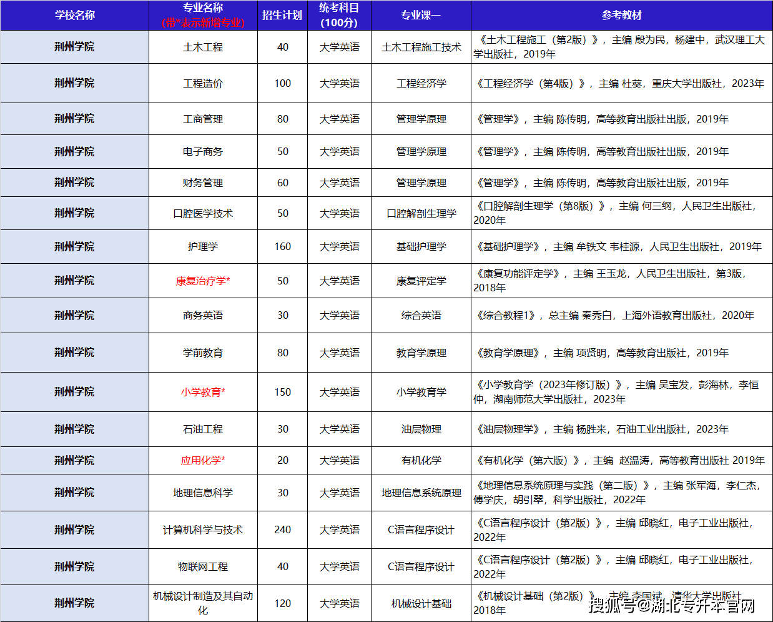The image size is (773, 622).
Task: Select enrollment number 120 for 机械设计制造及其自动化
Action: click(x=282, y=603)
